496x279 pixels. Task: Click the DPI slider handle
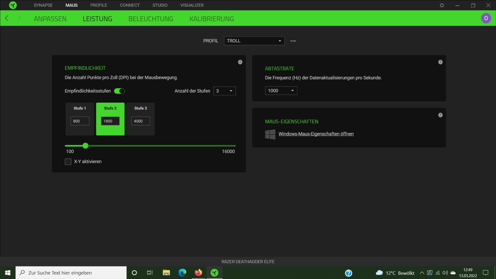(85, 146)
